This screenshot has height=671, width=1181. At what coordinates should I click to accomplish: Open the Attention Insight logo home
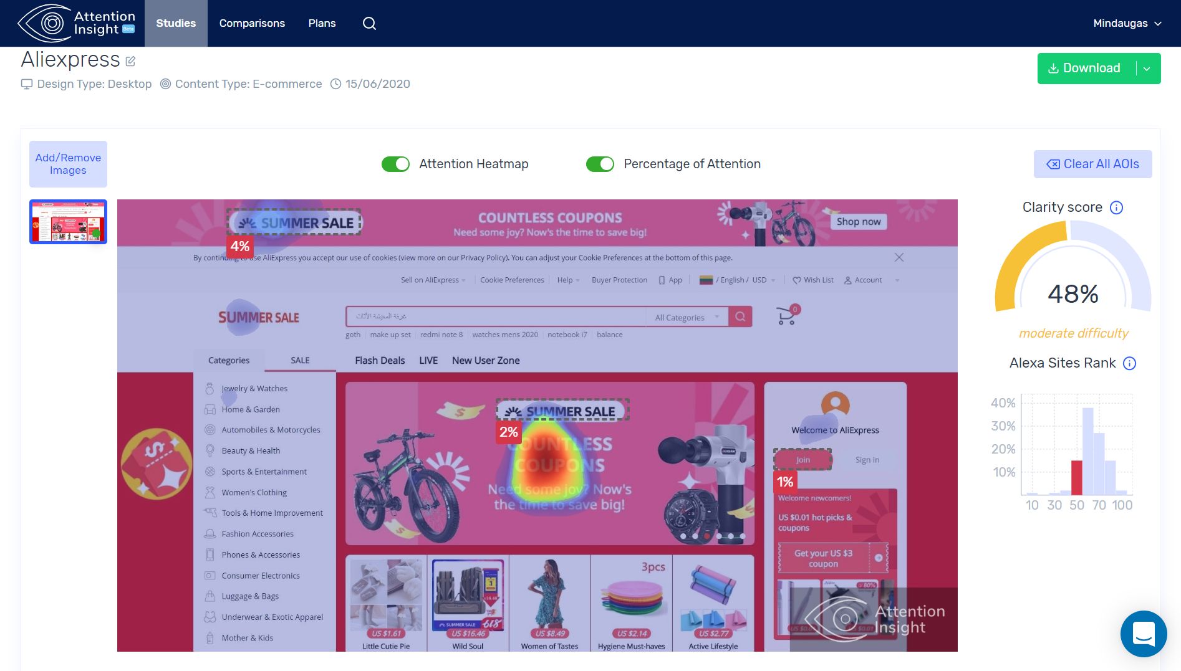pyautogui.click(x=76, y=23)
